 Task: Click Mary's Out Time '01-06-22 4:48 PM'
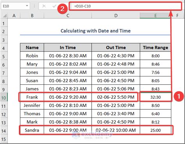116,64
